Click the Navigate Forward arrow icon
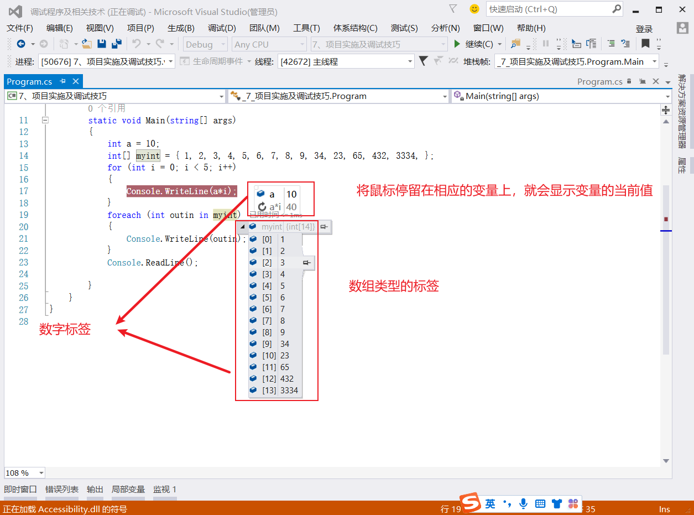Screen dimensions: 694x515 pyautogui.click(x=44, y=44)
